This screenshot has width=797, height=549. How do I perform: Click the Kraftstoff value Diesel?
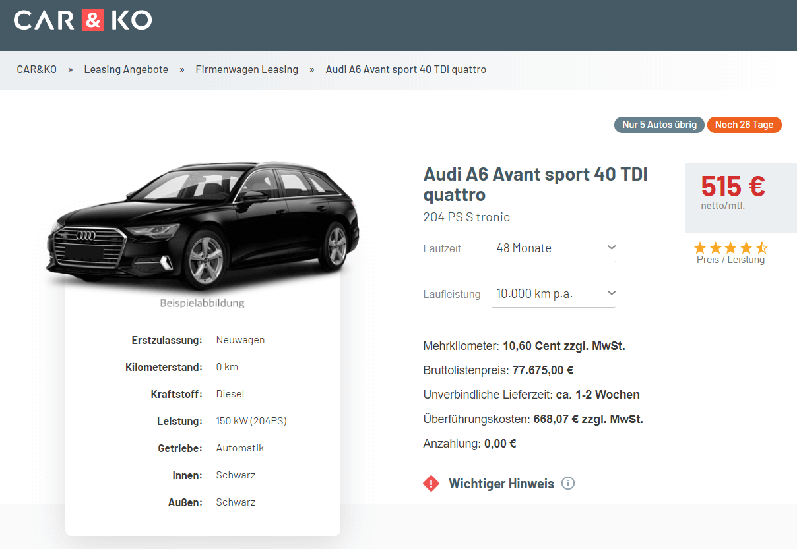(230, 394)
